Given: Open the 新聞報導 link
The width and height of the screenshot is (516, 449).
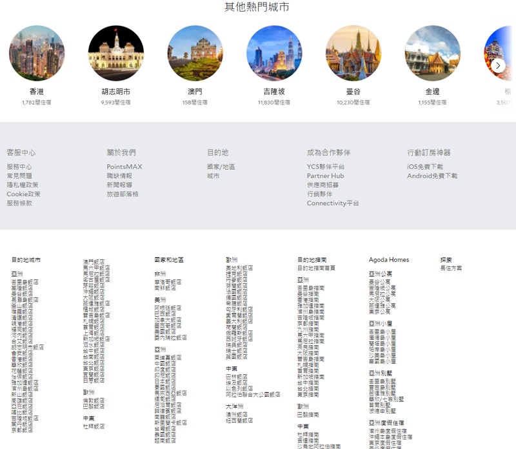Looking at the screenshot, I should click(x=119, y=185).
